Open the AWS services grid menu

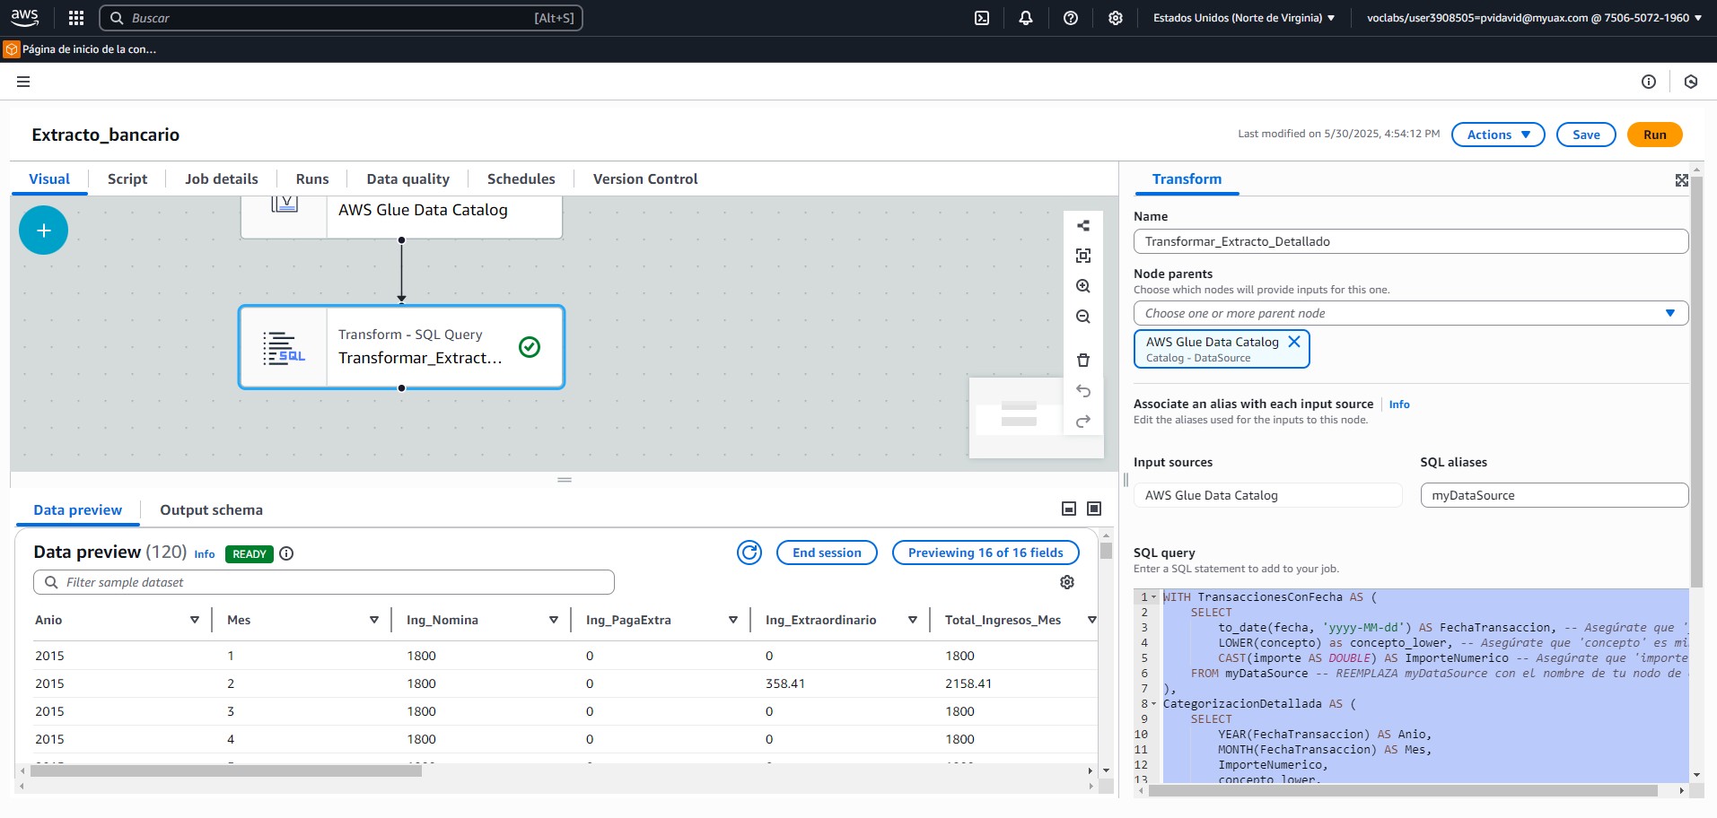point(76,18)
